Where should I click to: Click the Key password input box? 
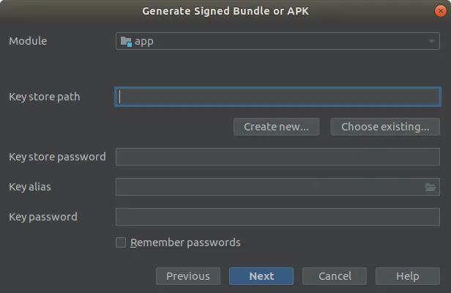277,217
